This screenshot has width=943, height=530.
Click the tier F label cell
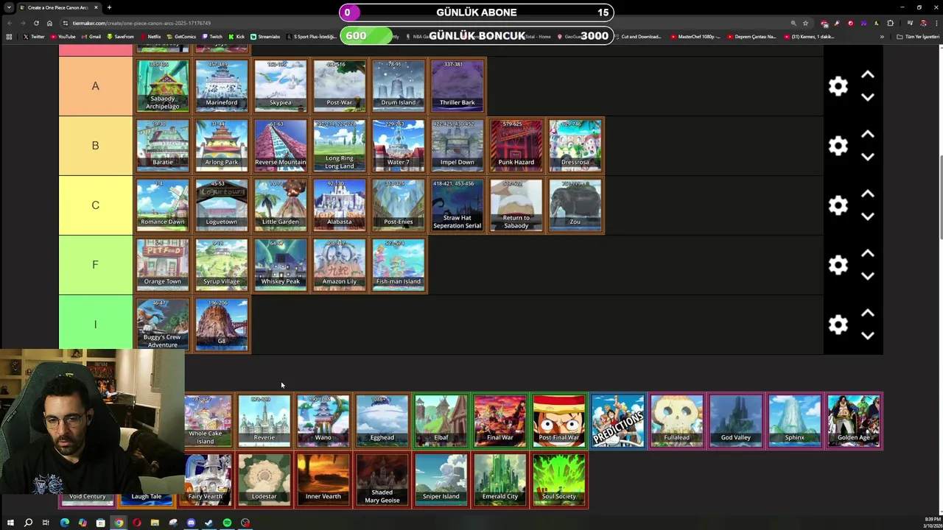click(x=95, y=265)
